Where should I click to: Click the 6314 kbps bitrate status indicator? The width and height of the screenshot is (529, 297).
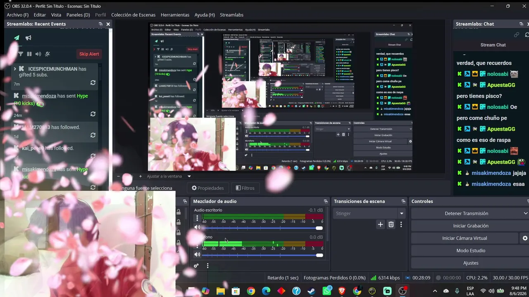[x=385, y=278]
